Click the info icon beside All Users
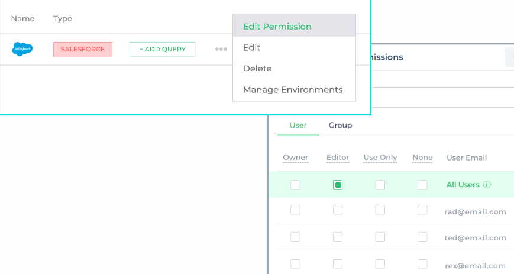This screenshot has height=274, width=514. (x=487, y=185)
